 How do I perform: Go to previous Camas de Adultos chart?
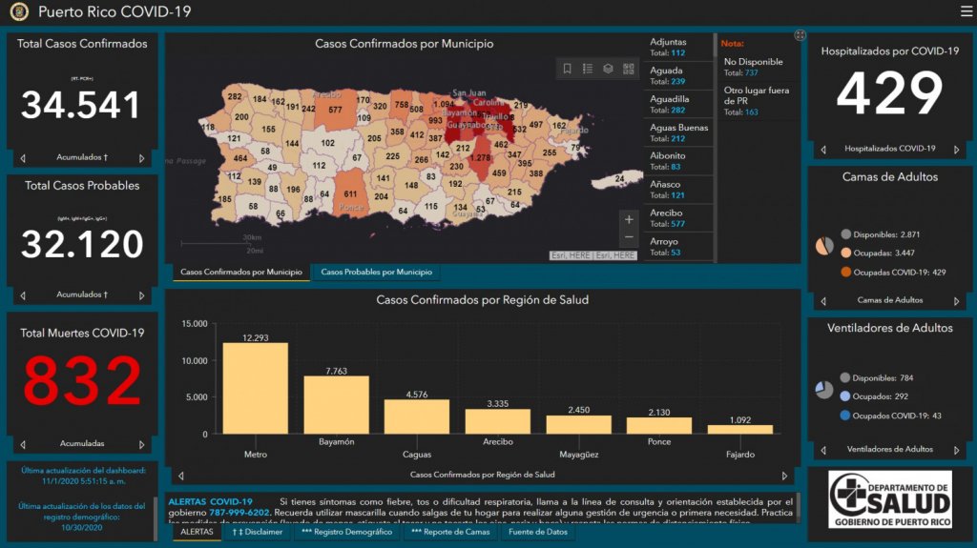click(x=821, y=300)
